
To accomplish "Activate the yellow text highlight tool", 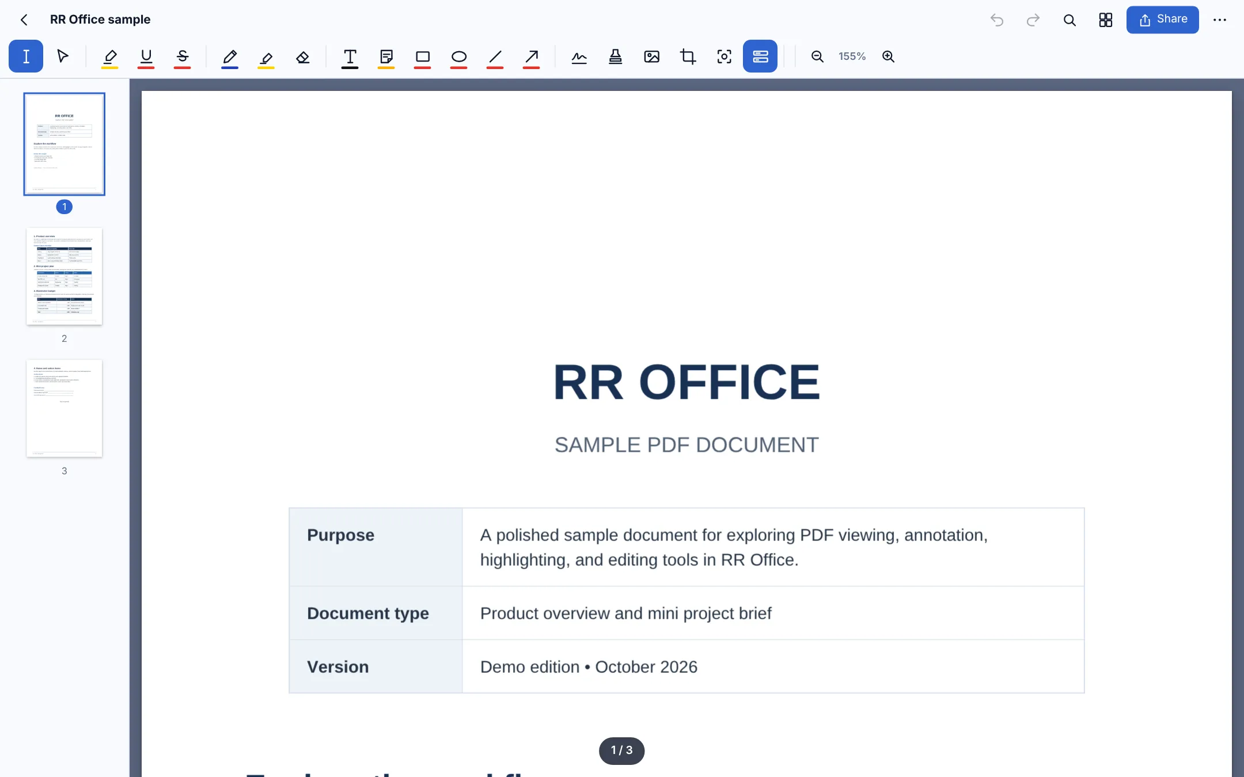I will pyautogui.click(x=109, y=58).
